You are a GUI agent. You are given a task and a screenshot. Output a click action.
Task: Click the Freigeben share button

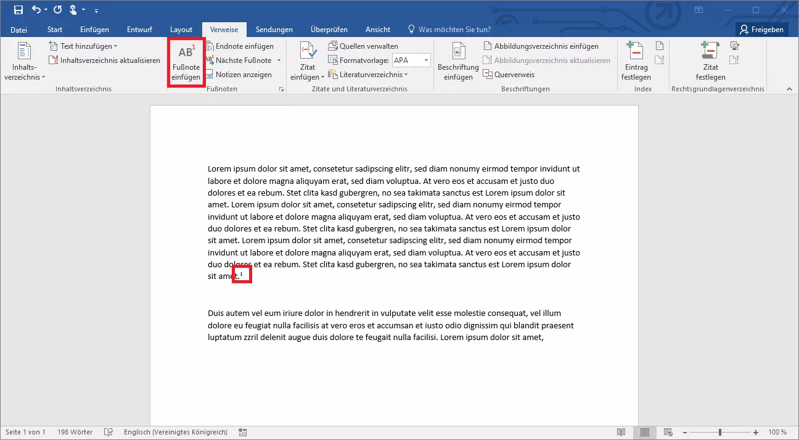pyautogui.click(x=762, y=30)
